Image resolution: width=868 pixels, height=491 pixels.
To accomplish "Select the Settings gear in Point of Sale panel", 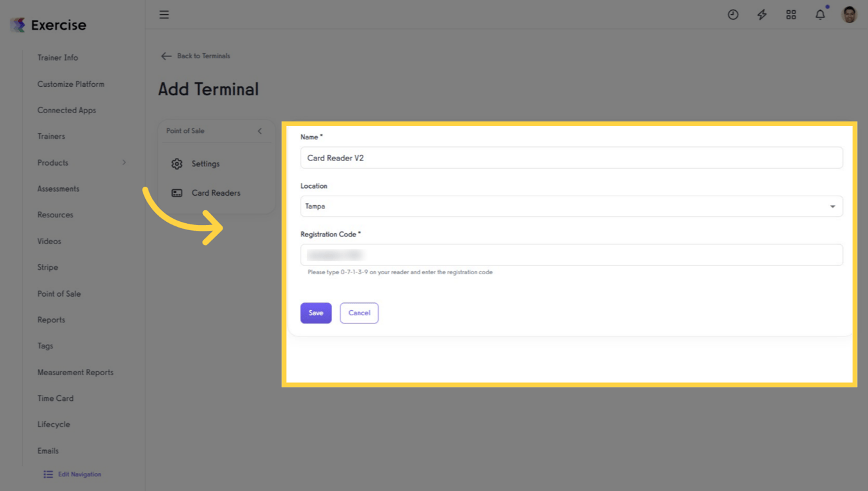I will pyautogui.click(x=177, y=164).
